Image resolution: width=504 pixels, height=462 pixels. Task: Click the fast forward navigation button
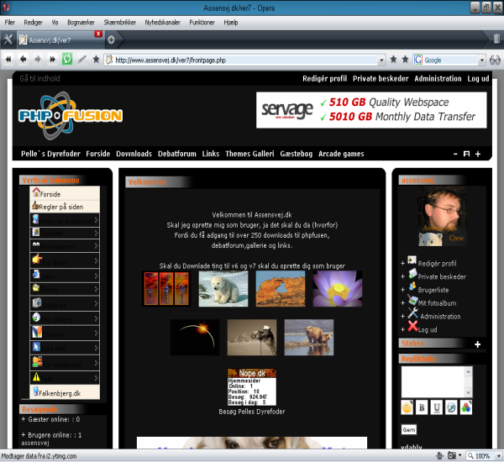(x=52, y=59)
